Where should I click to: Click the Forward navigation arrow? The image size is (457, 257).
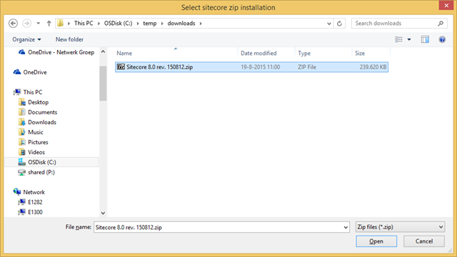(x=27, y=24)
